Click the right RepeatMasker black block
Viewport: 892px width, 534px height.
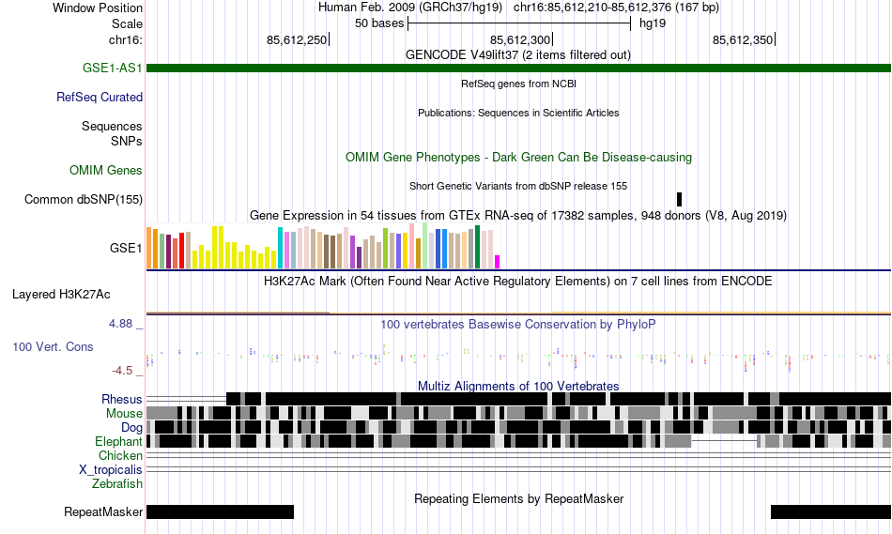point(831,511)
